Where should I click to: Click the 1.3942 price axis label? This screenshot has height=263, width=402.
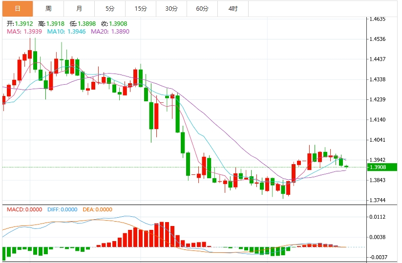coord(378,160)
